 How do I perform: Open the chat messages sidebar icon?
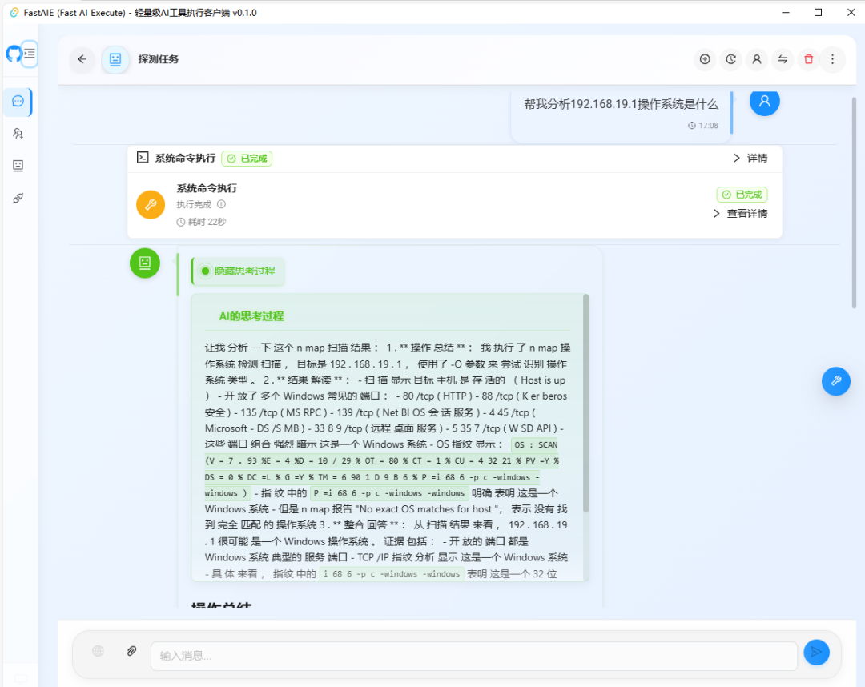[x=18, y=102]
